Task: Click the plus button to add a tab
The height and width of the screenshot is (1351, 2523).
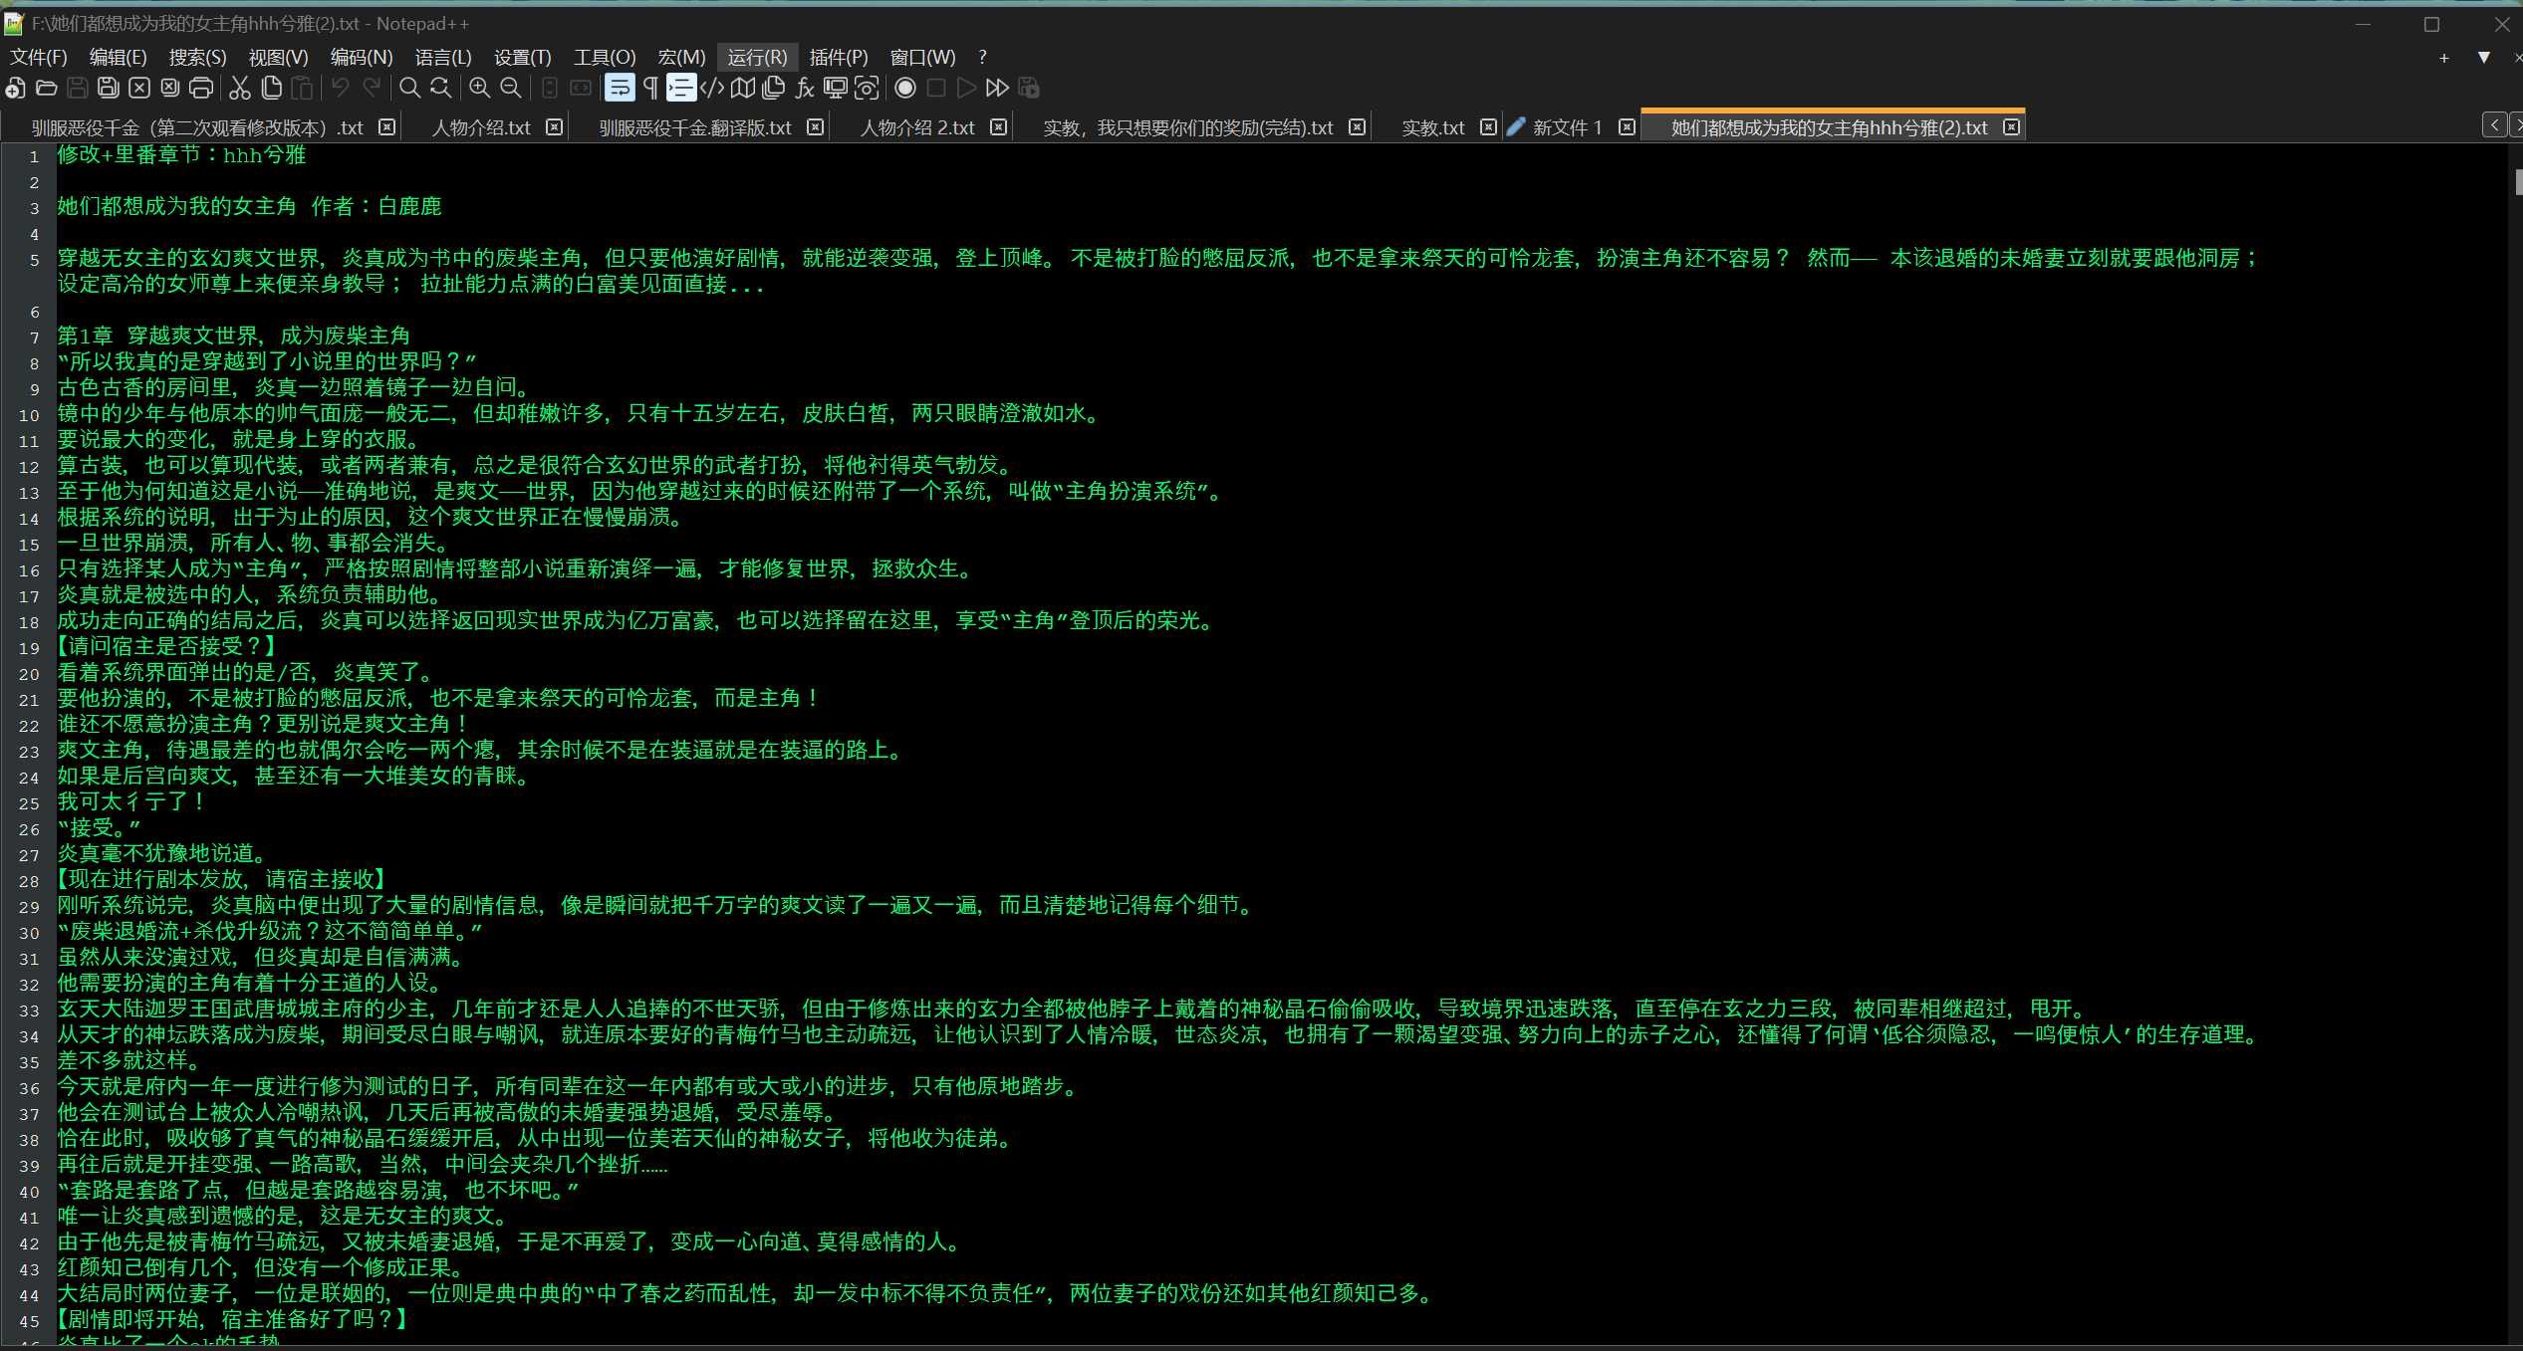Action: click(2443, 58)
